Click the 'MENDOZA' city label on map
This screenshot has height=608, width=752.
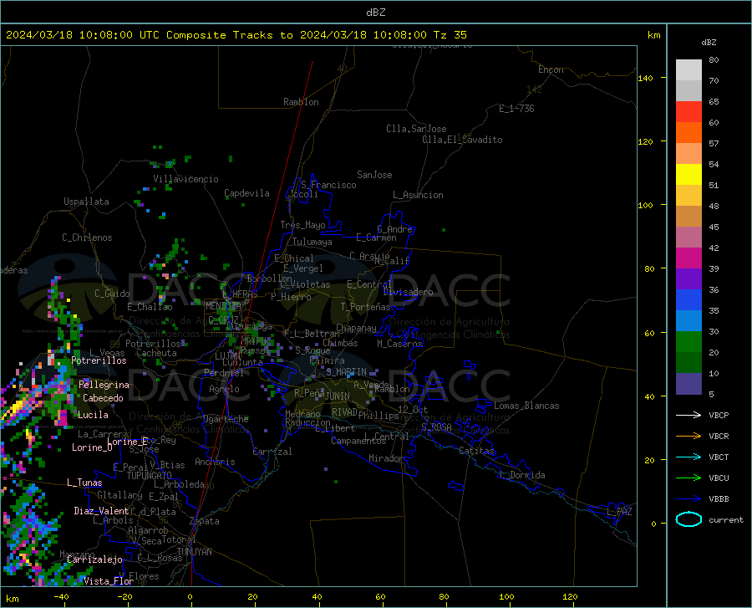223,306
